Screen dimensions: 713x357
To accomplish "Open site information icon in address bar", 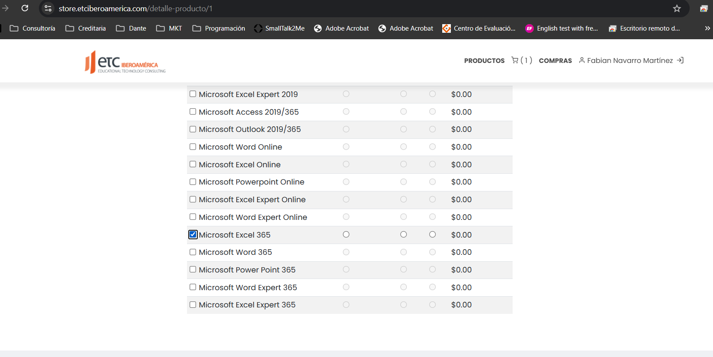I will (48, 8).
